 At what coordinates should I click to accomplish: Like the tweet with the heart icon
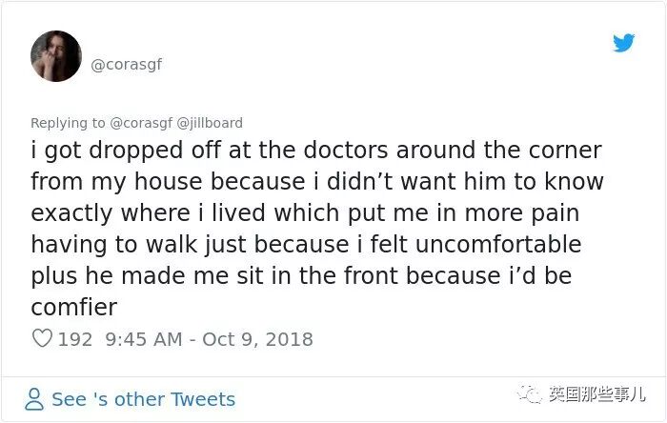click(x=42, y=338)
